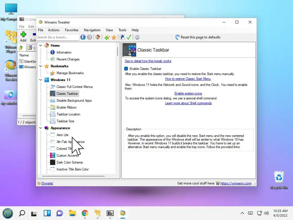
Task: Switch to 7-Zip taskbar button
Action: (110, 213)
